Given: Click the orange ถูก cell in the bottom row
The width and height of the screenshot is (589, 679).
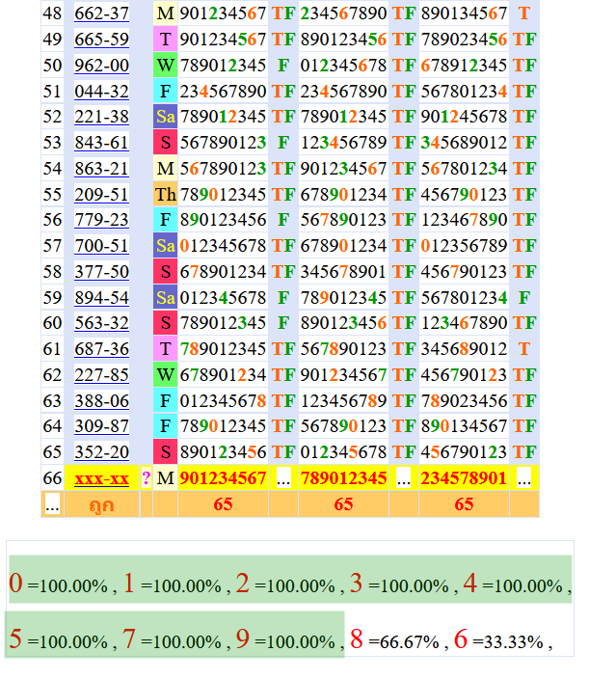Looking at the screenshot, I should [x=101, y=503].
